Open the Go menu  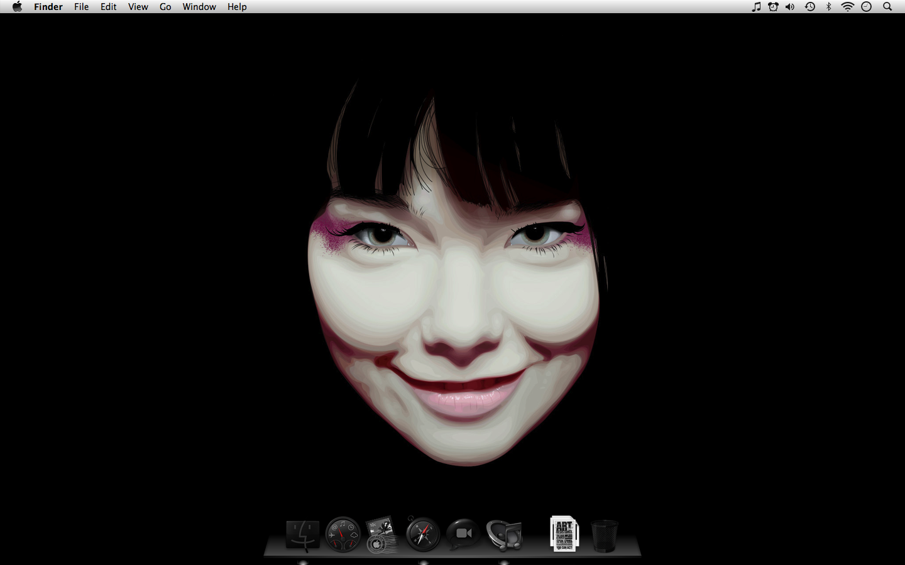165,7
